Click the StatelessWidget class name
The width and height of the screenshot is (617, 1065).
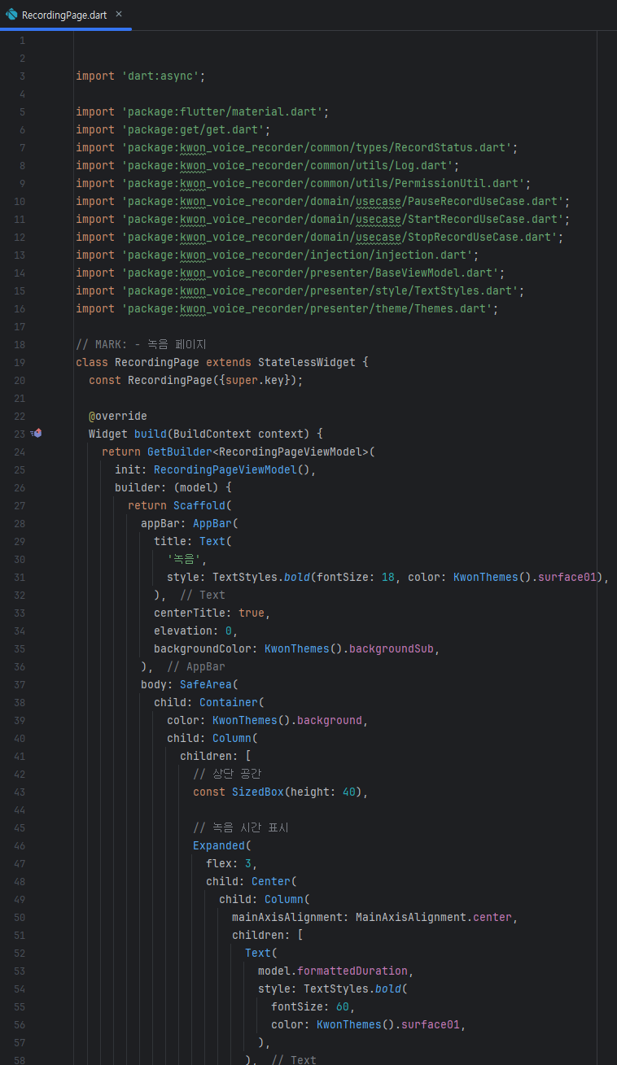click(307, 362)
